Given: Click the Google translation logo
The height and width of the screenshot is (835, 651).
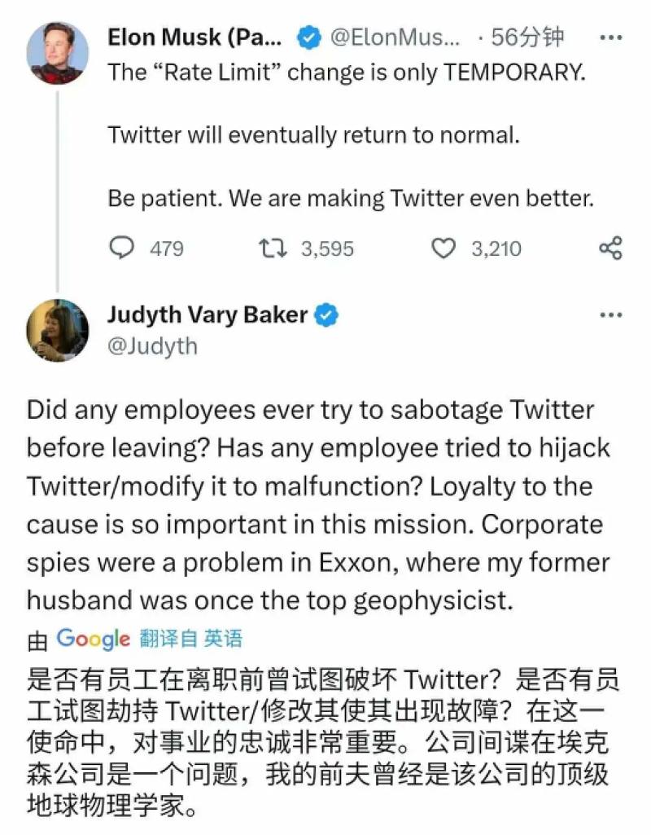Looking at the screenshot, I should pos(93,639).
